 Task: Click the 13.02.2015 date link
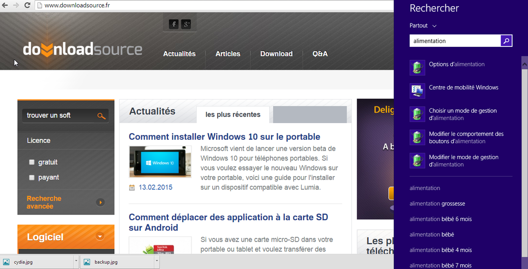point(155,188)
